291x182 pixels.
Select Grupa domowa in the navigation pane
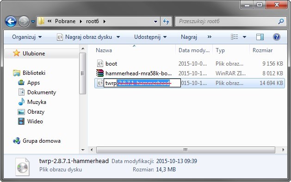[x=42, y=141]
